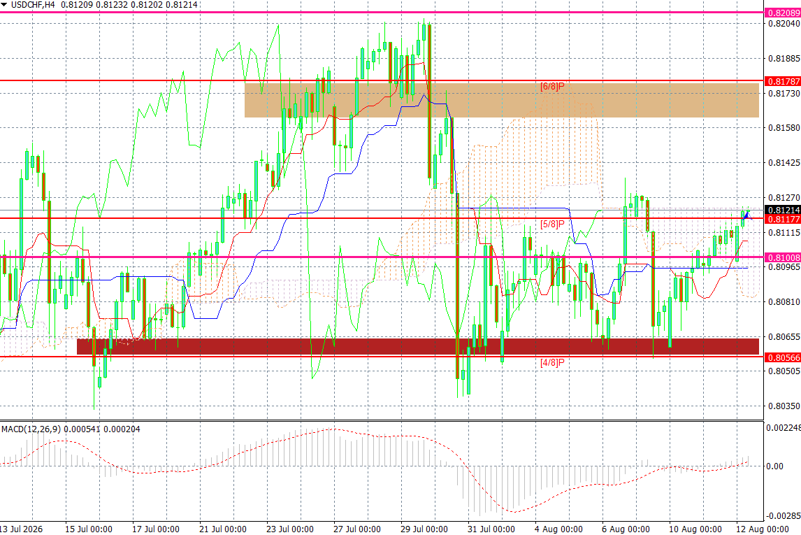This screenshot has height=535, width=801.
Task: Select the magenta 0.81008 price tag
Action: tap(783, 258)
